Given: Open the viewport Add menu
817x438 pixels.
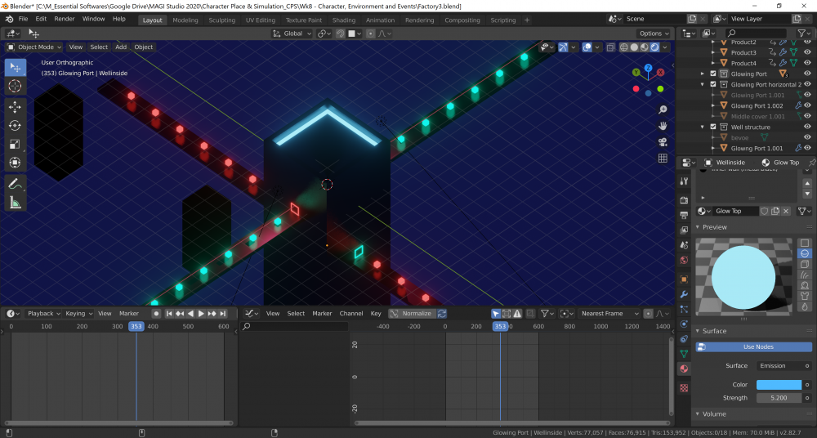Looking at the screenshot, I should click(121, 47).
